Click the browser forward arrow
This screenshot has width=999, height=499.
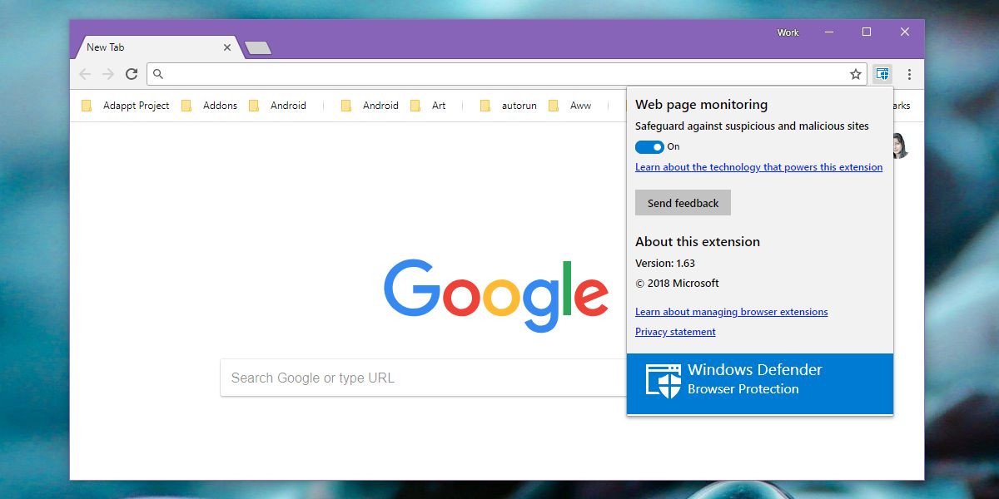click(x=108, y=74)
